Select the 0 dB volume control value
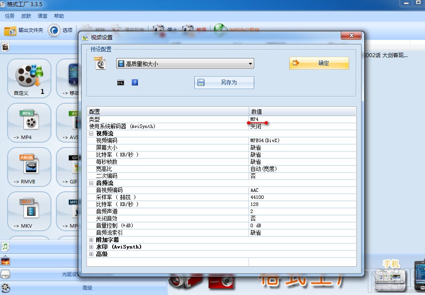The width and height of the screenshot is (425, 295). pos(302,225)
